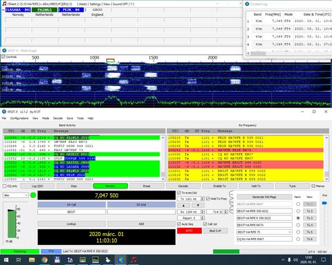Click the JTAlert window title icon

(x=4, y=4)
